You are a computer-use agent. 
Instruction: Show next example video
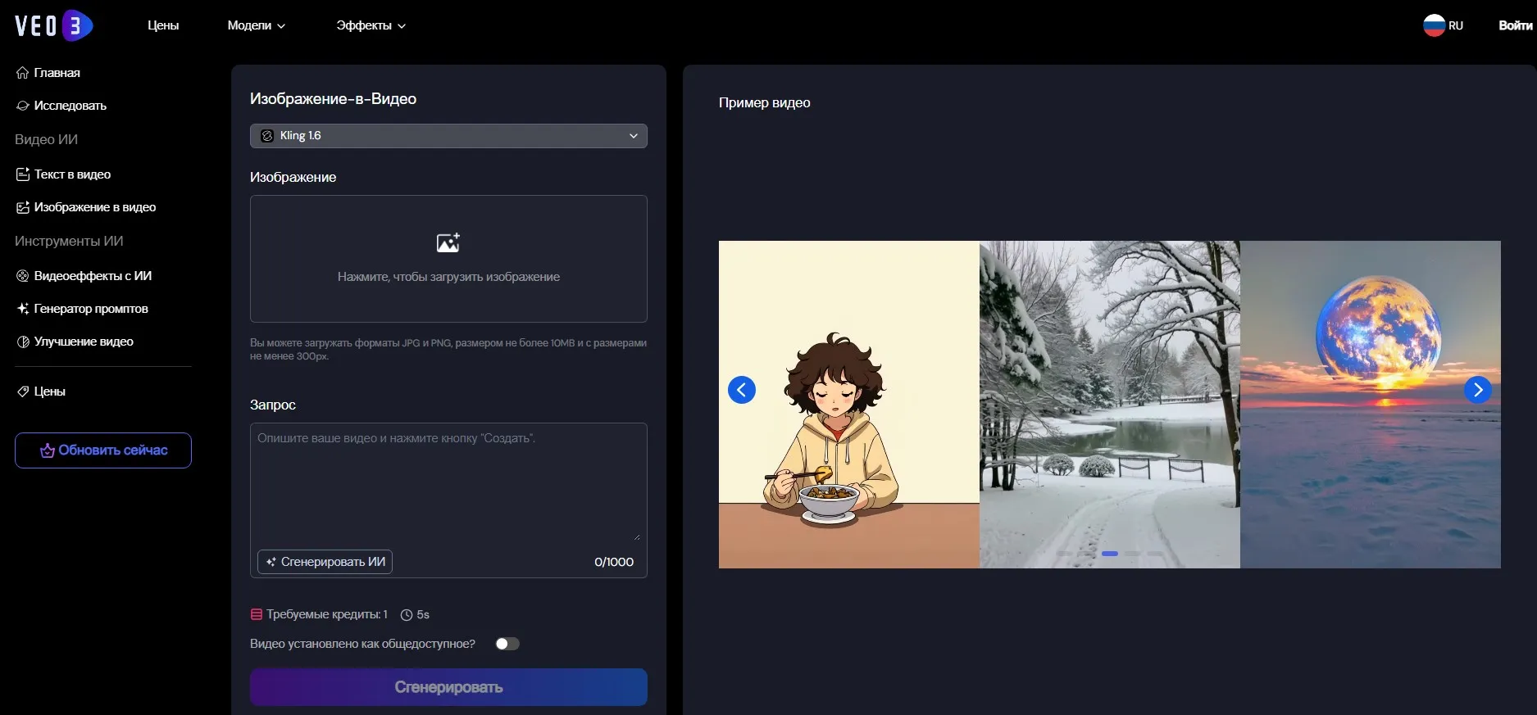click(x=1478, y=390)
